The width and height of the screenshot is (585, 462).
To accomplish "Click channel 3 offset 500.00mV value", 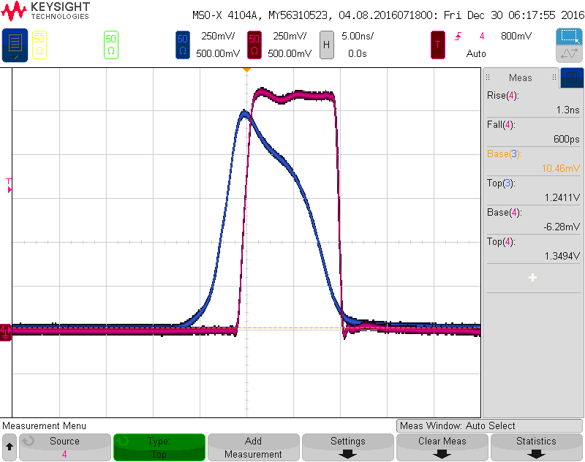I will tap(218, 53).
